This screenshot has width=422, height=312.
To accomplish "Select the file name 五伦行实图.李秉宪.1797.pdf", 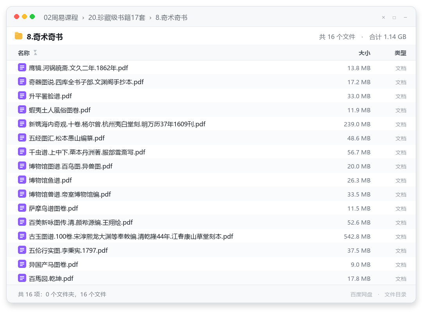I will 68,250.
